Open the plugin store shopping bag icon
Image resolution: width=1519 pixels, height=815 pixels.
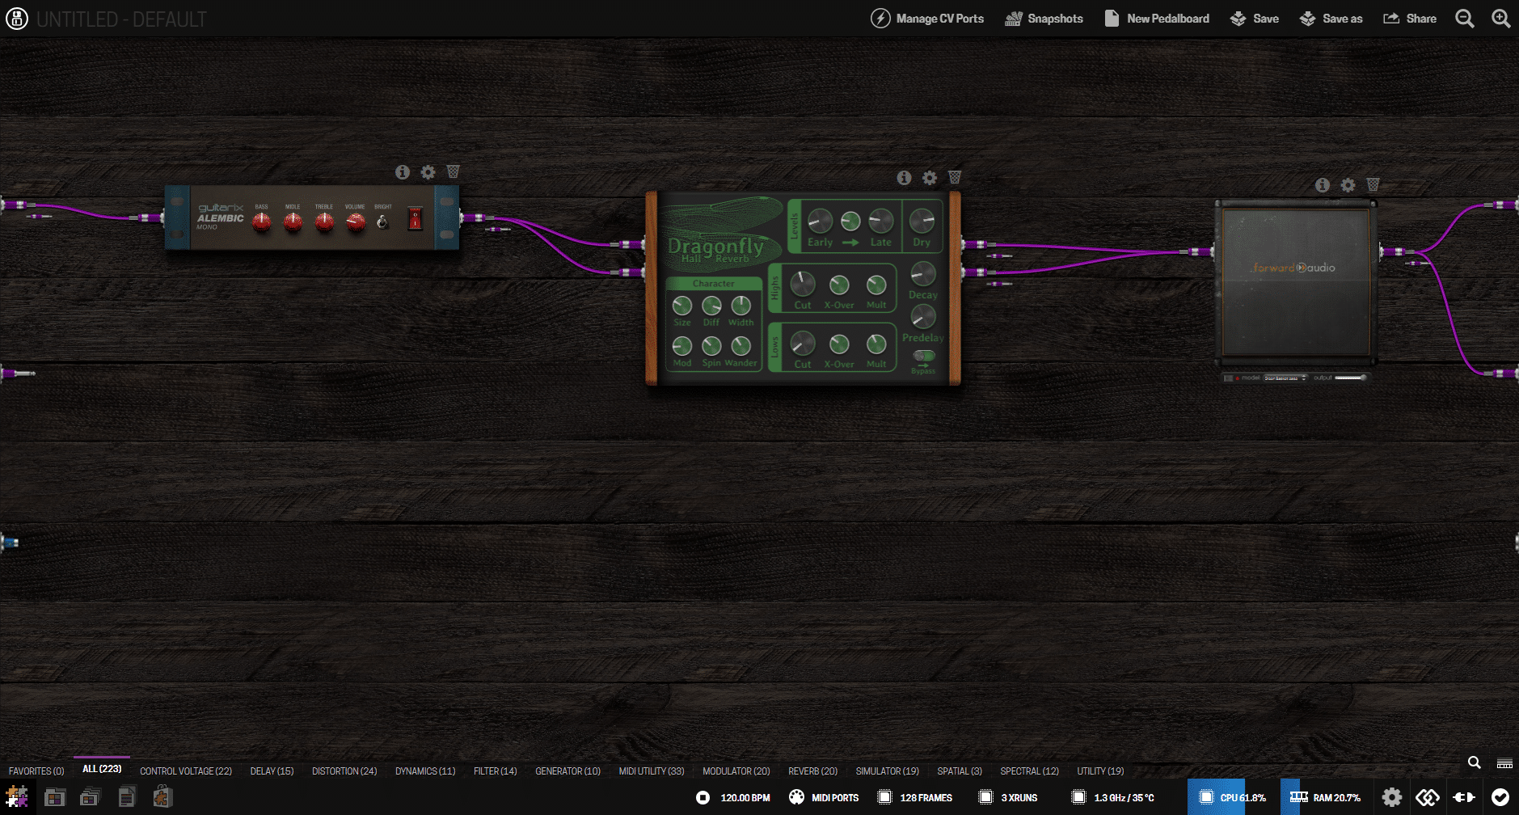[x=162, y=796]
